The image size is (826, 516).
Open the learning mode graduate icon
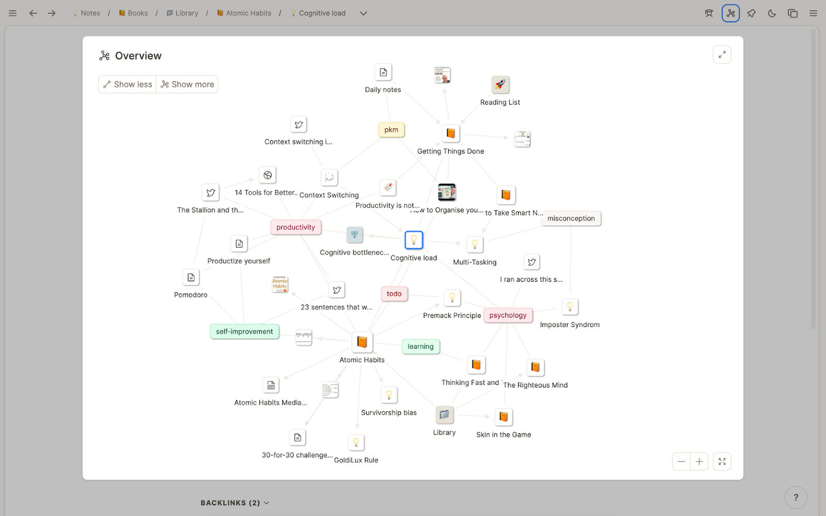[x=709, y=13]
